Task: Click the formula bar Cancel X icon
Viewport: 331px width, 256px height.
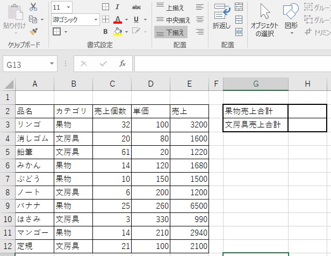Action: [x=84, y=63]
